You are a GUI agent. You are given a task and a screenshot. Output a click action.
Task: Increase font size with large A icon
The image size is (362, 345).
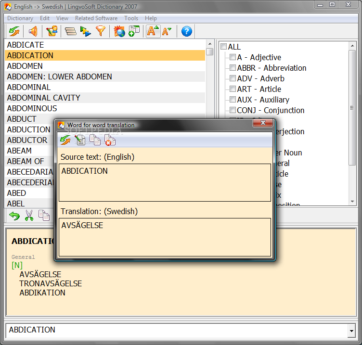tap(153, 31)
